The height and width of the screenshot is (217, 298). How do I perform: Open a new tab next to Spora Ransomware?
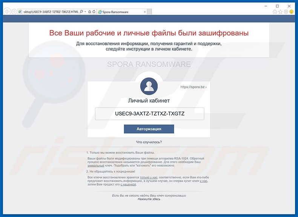tap(150, 12)
